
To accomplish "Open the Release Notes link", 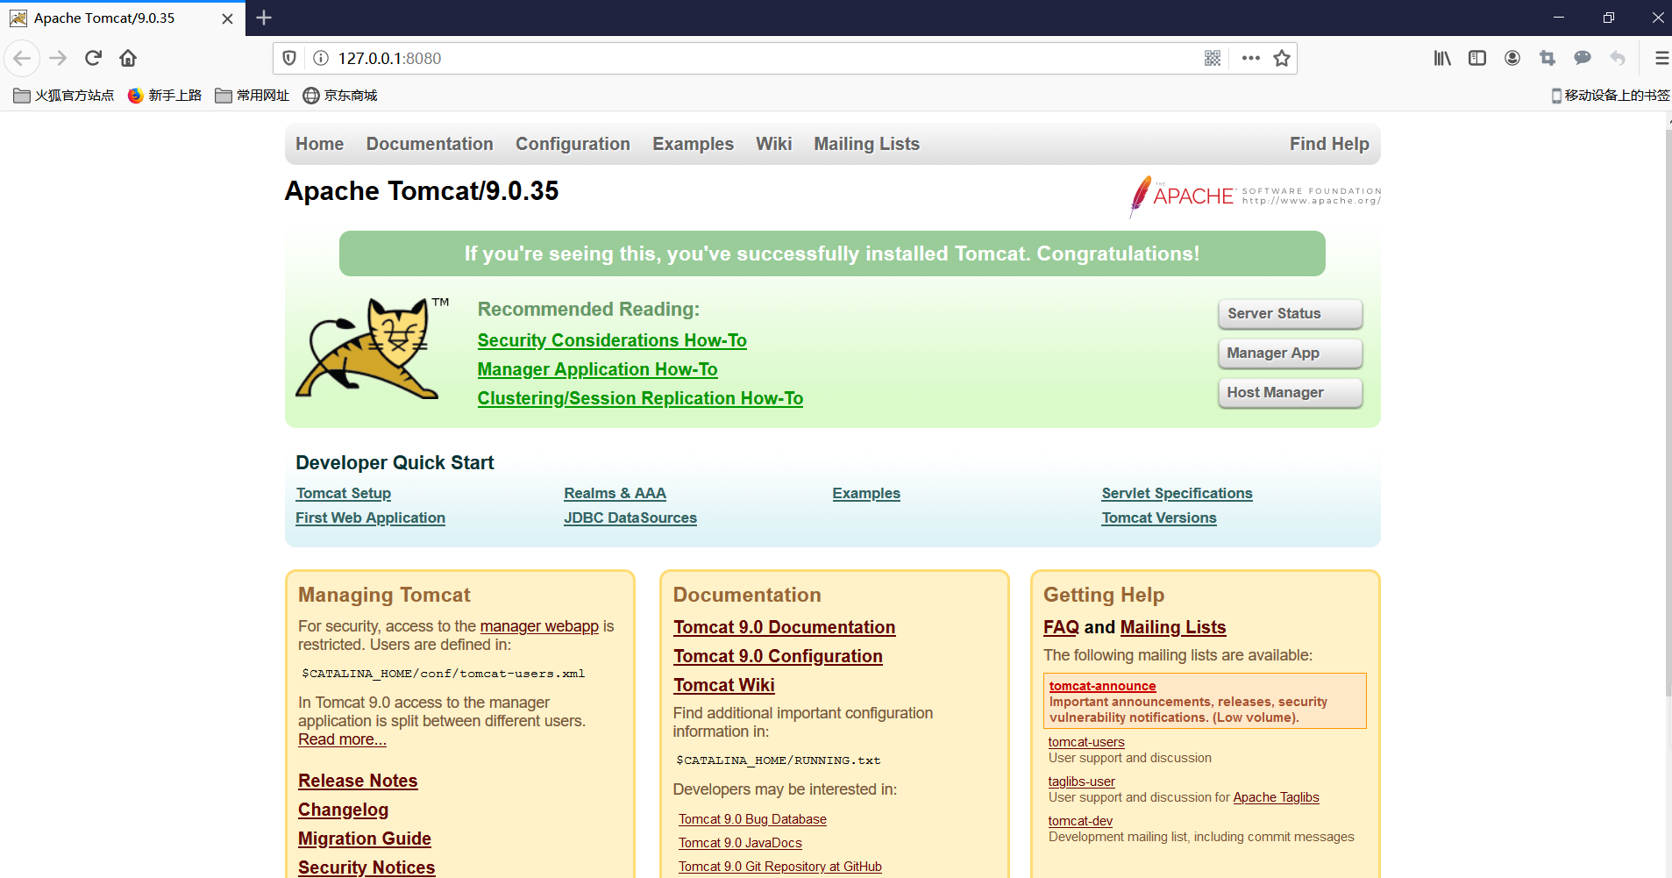I will pyautogui.click(x=358, y=781).
